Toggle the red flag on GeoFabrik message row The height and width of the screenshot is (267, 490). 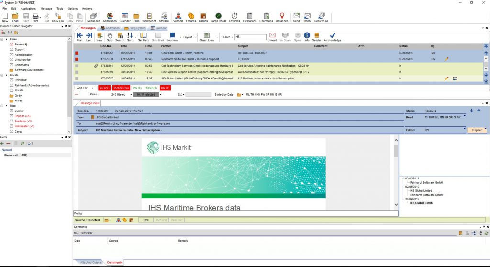point(77,53)
